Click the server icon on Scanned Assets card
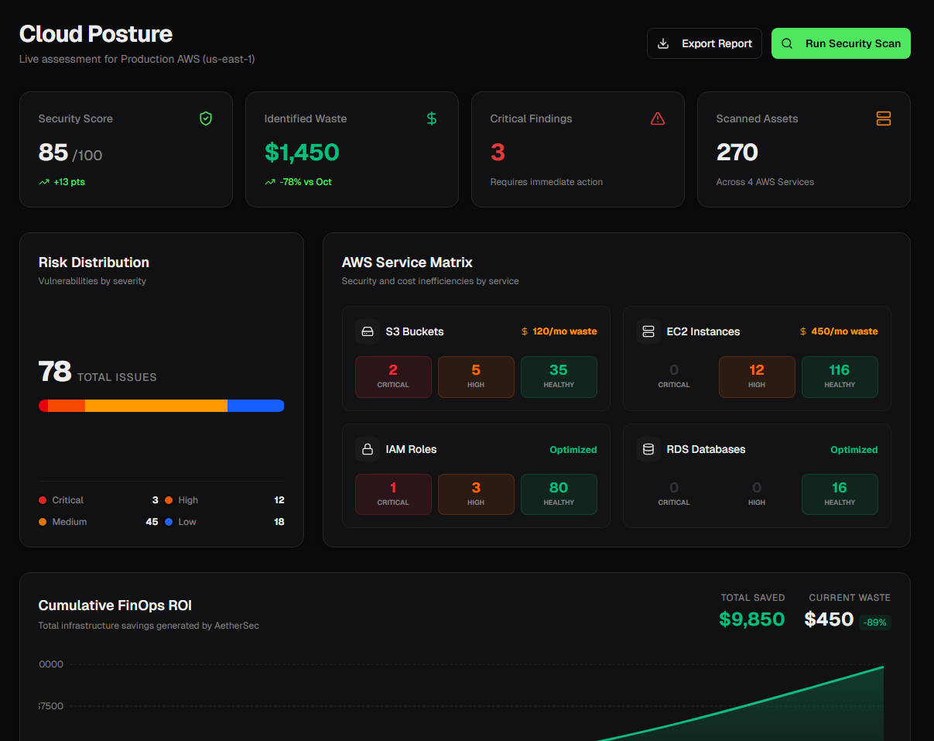 tap(884, 118)
